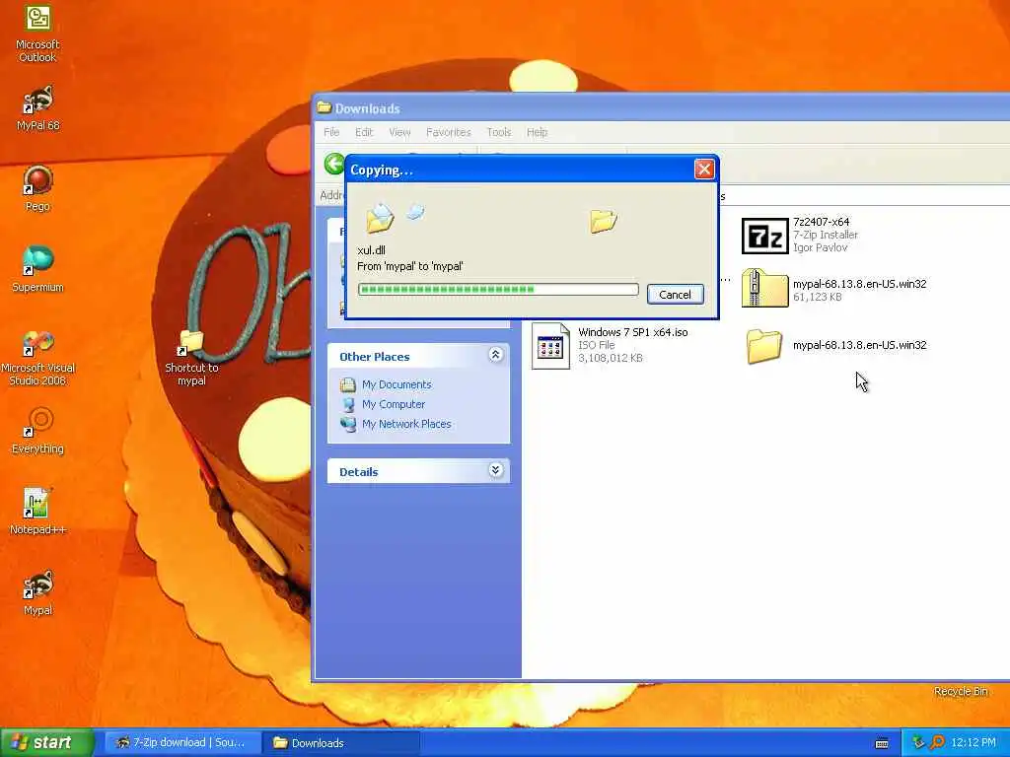Open the Help menu in Downloads
This screenshot has width=1010, height=757.
(537, 132)
